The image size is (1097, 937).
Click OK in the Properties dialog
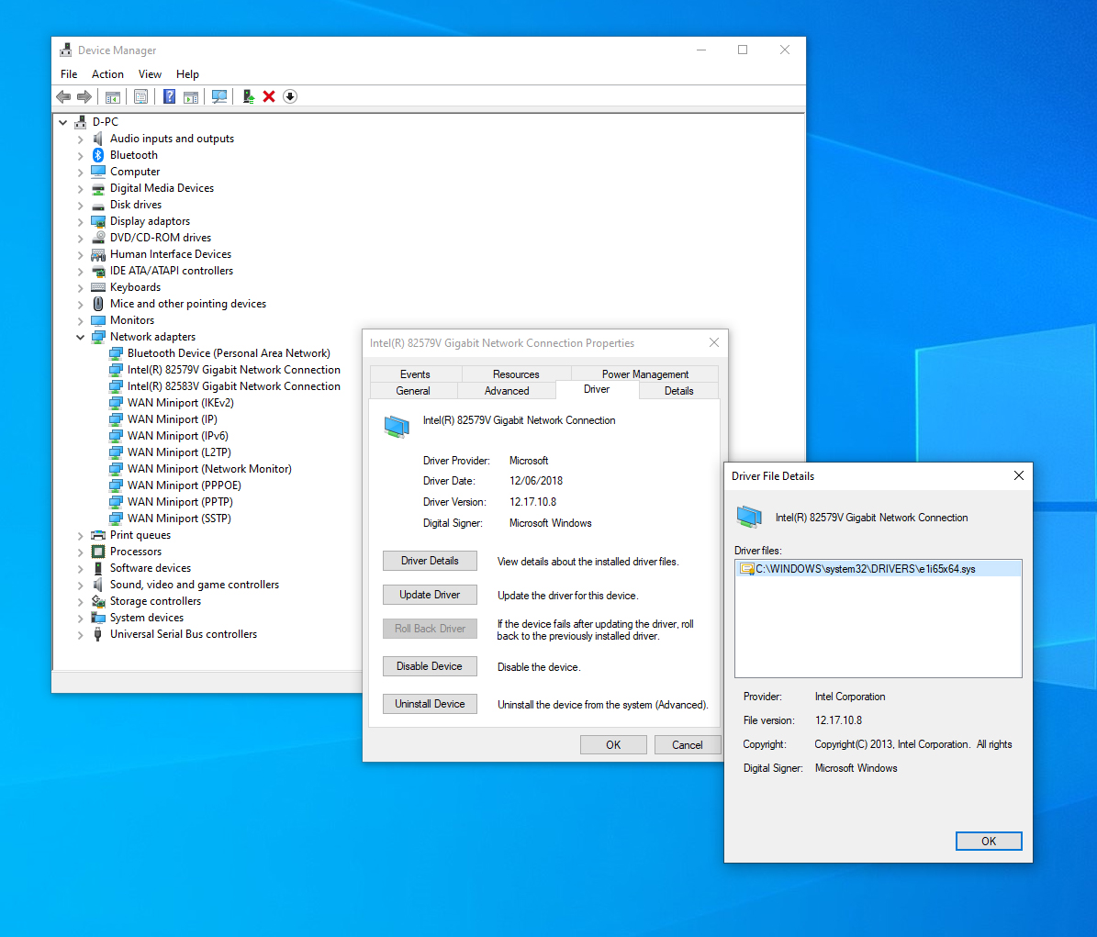(x=613, y=744)
